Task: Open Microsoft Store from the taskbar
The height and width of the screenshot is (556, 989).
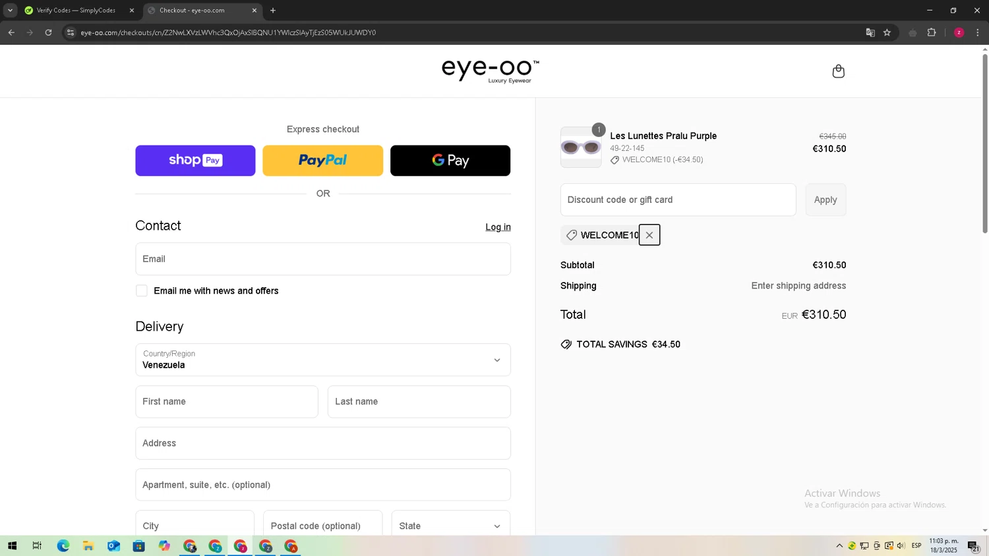Action: pos(138,545)
